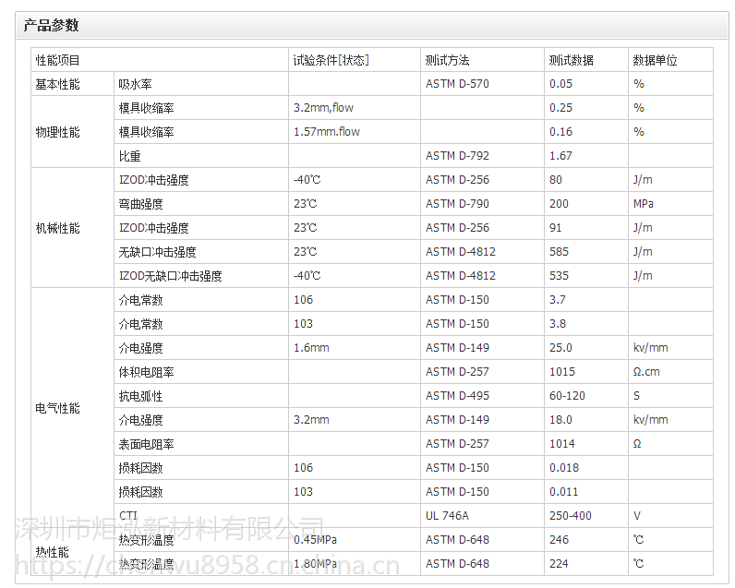The image size is (735, 588).
Task: Select the 物理性能 category cell
Action: click(x=58, y=132)
